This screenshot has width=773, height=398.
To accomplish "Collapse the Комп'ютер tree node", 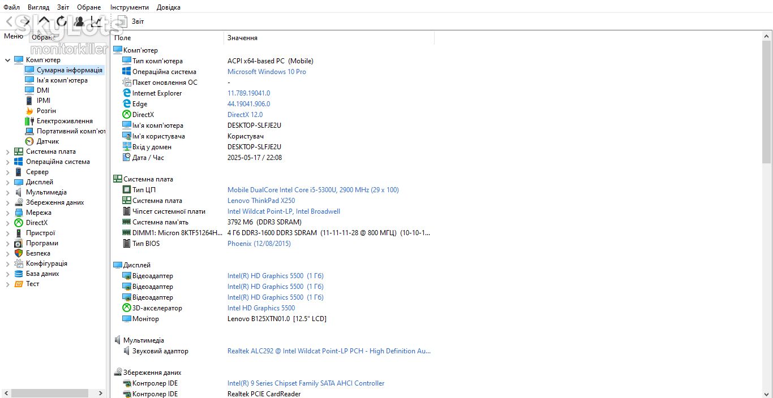I will (x=7, y=60).
